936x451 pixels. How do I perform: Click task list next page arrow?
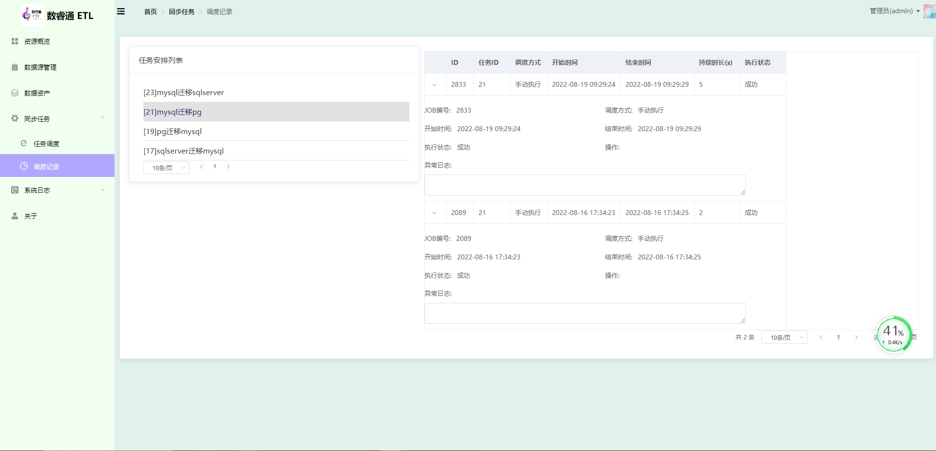point(228,167)
